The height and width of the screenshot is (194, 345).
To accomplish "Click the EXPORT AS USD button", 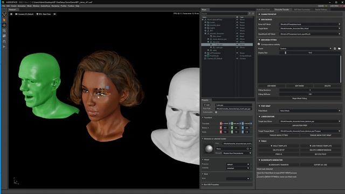I will point(320,165).
